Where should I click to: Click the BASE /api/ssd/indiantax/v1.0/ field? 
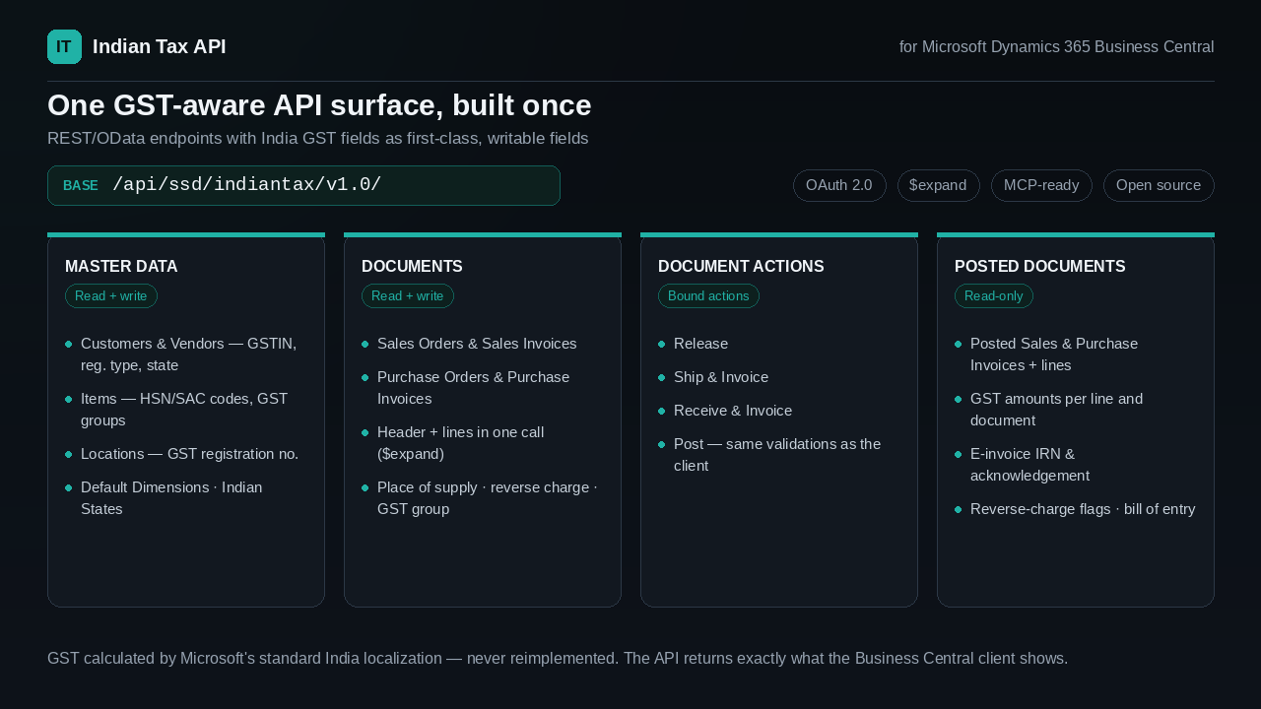pyautogui.click(x=303, y=185)
